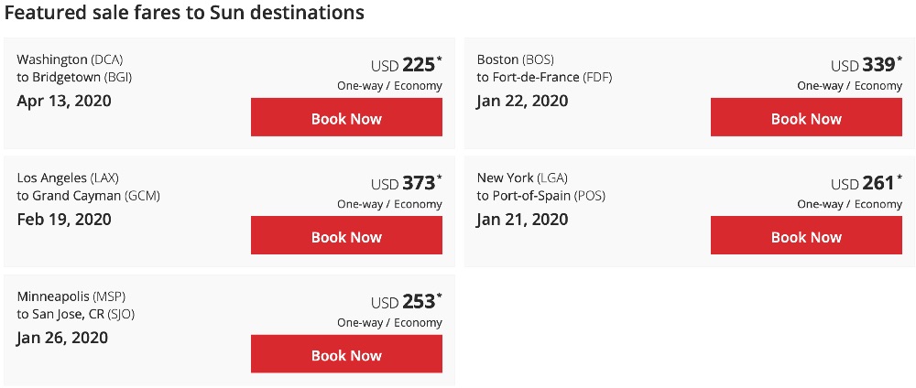Select the Los Angeles (LAX) route text
Screen dimensions: 916x388
coord(68,178)
